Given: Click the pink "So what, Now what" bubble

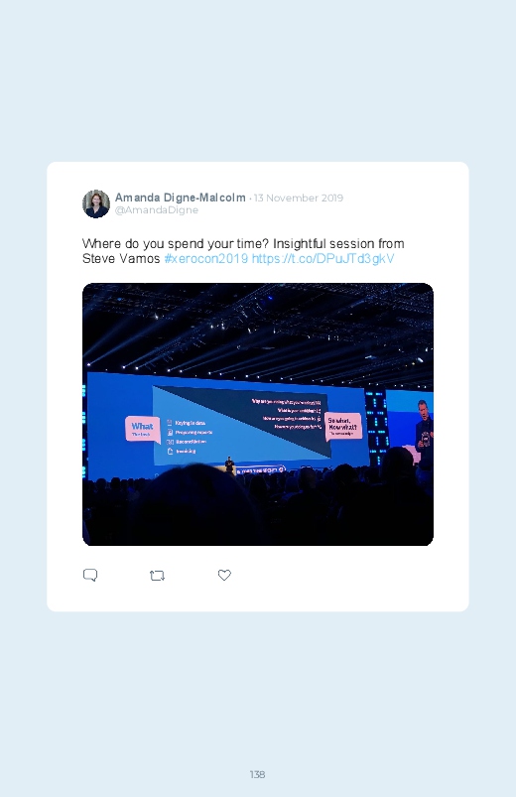Looking at the screenshot, I should coord(343,426).
